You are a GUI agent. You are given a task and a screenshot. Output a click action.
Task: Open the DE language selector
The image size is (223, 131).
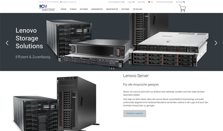tap(151, 2)
